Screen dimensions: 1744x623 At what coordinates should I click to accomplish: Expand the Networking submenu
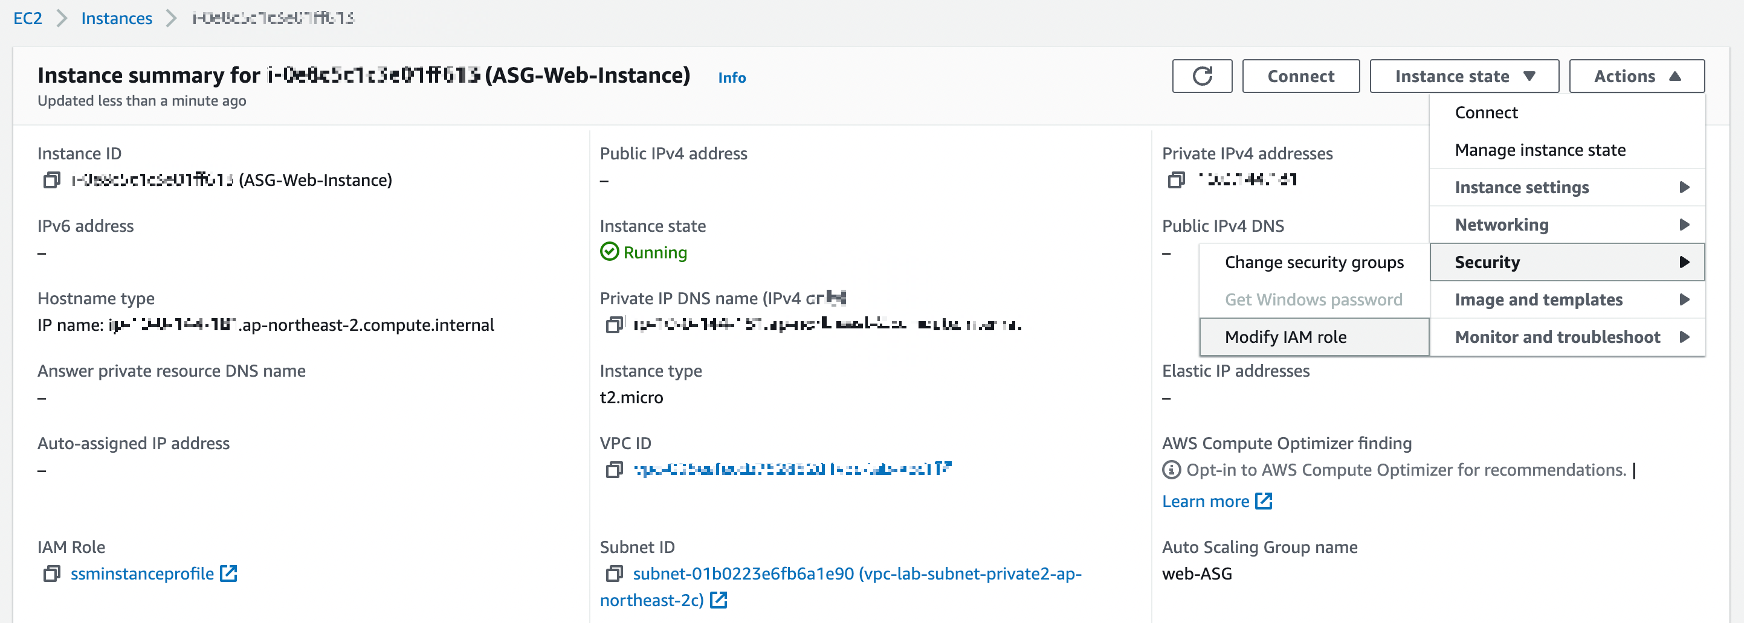(x=1566, y=225)
